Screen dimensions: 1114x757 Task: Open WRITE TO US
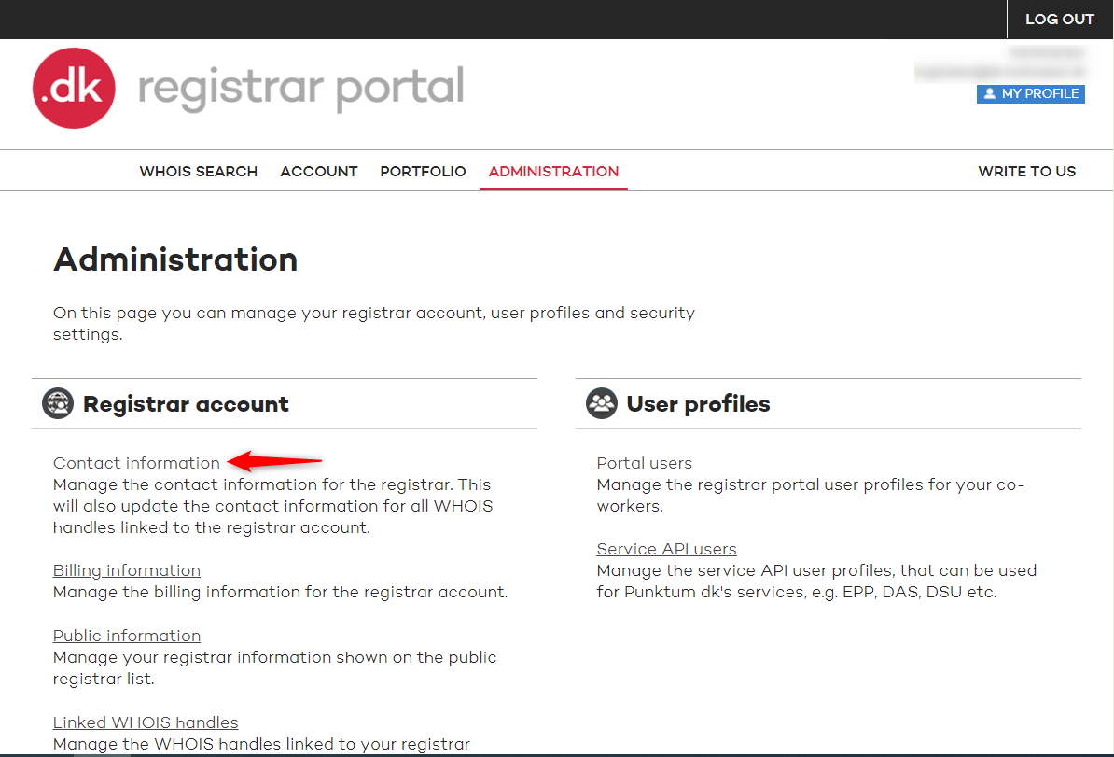point(1026,171)
